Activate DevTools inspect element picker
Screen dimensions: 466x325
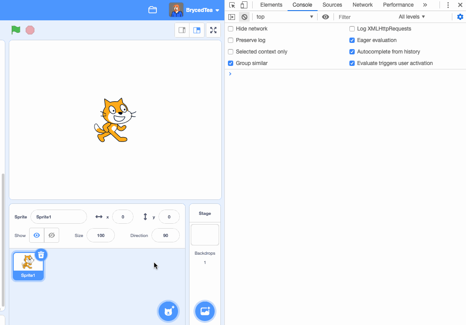232,5
